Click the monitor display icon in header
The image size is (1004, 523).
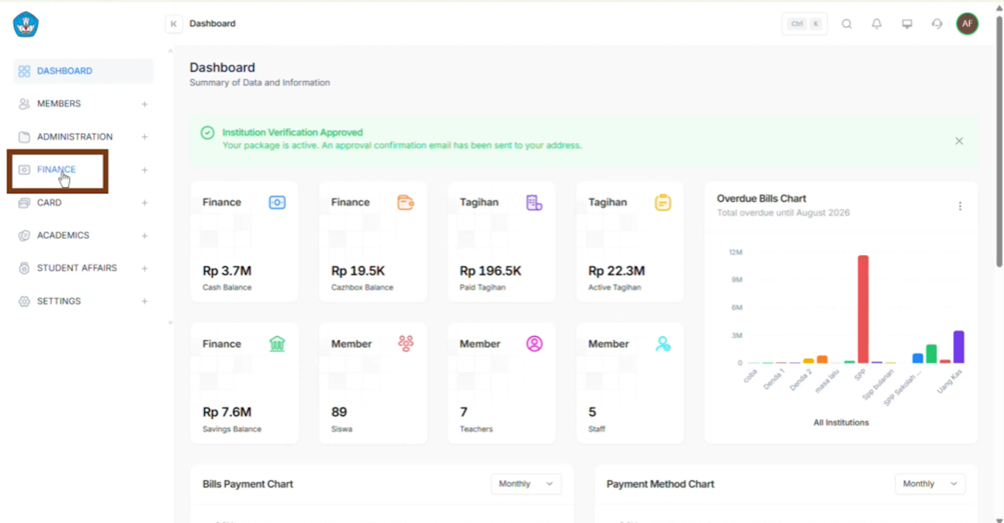907,24
